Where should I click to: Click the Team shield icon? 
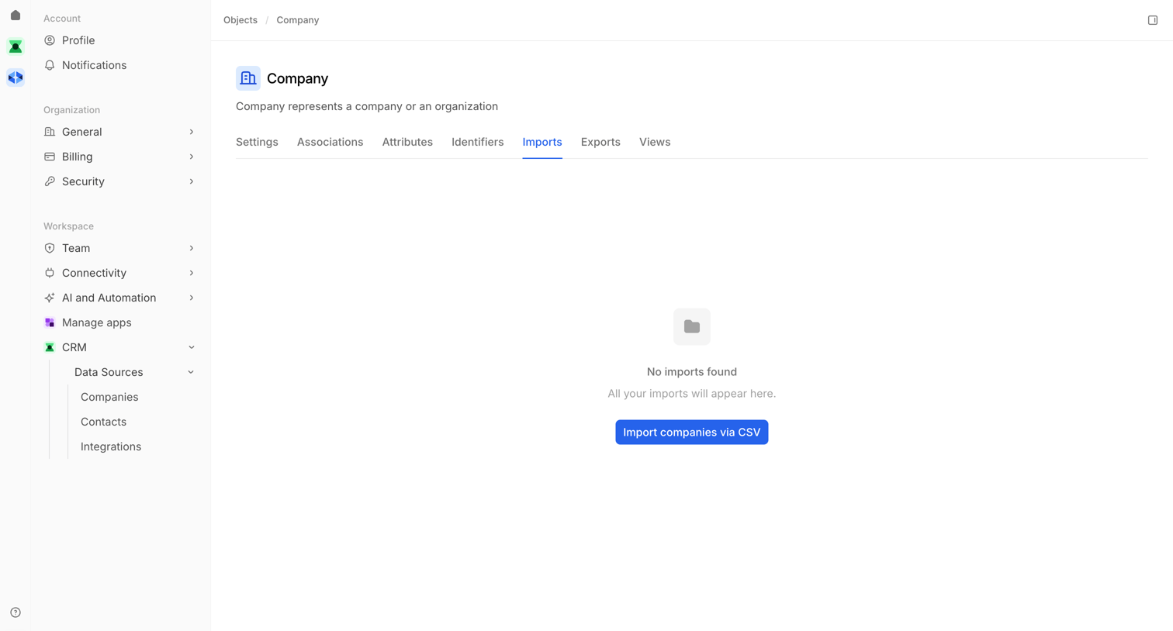click(50, 248)
